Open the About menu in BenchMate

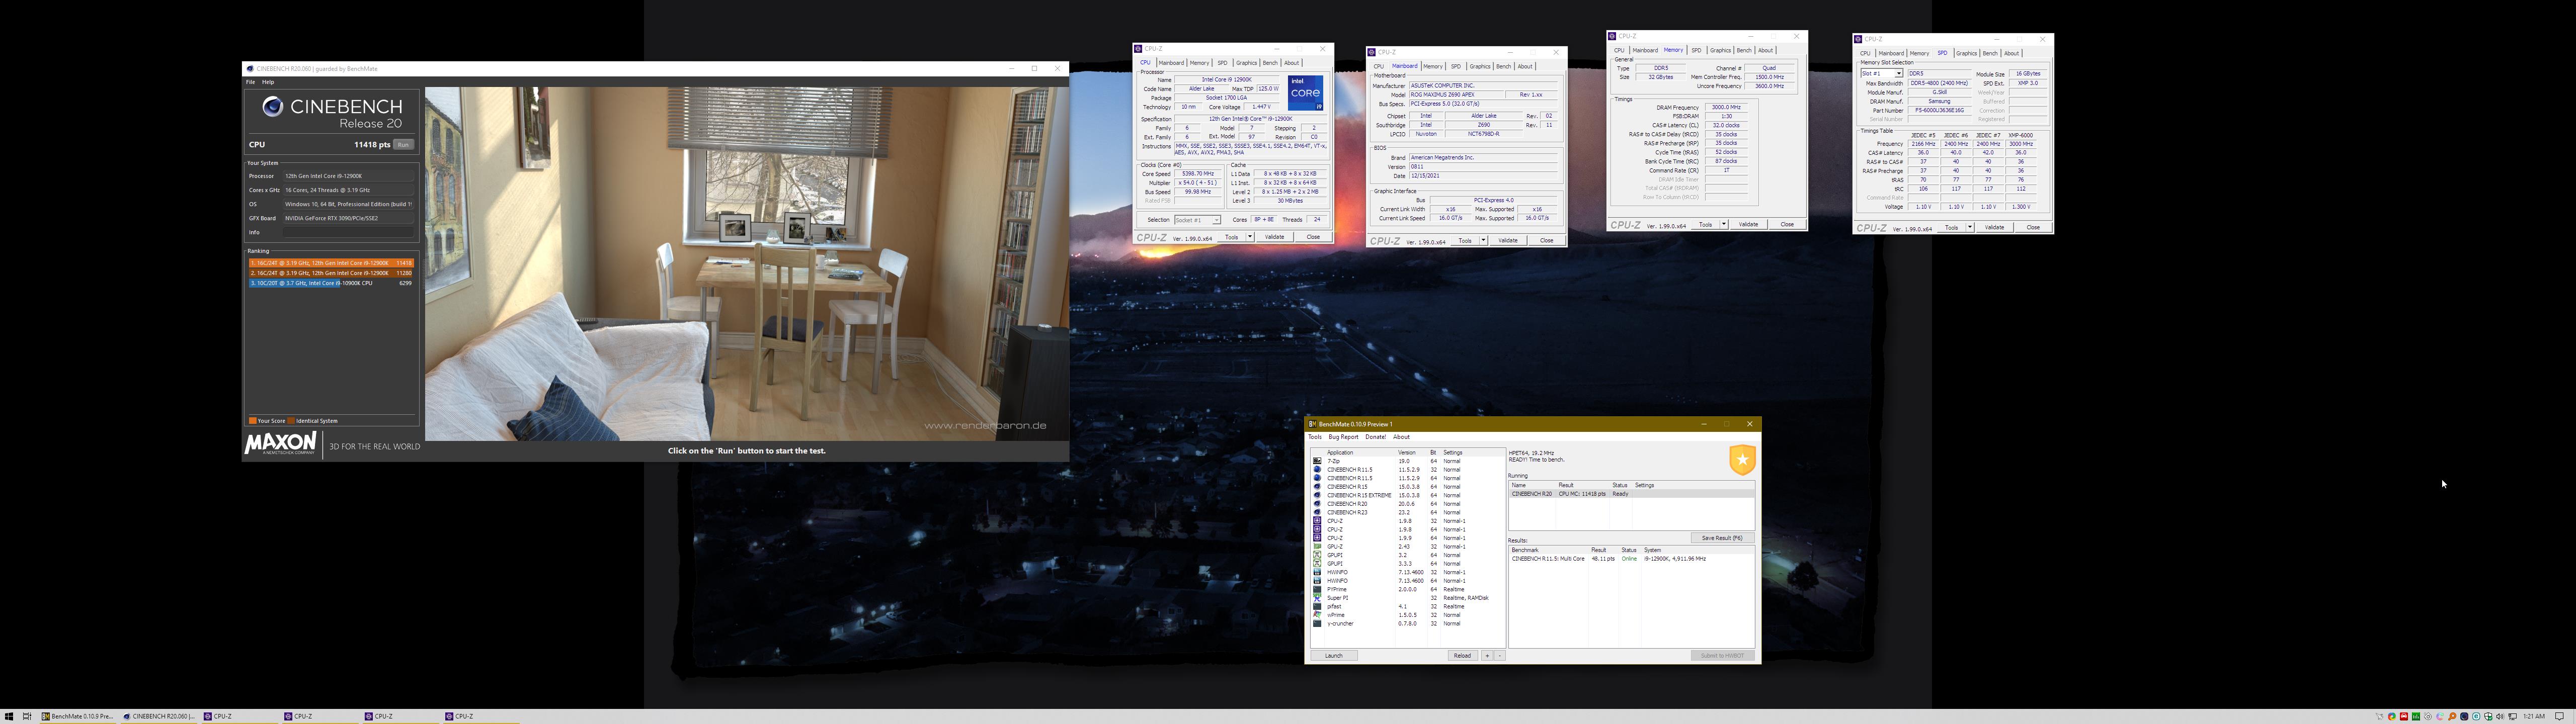[1402, 437]
